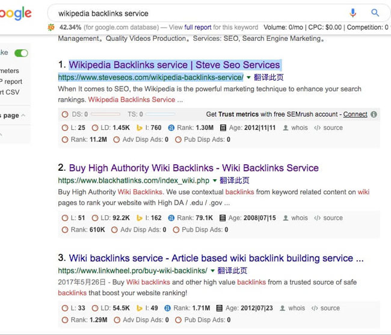Image resolution: width=391 pixels, height=335 pixels.
Task: Click the Alexa Rank icon for blackhatlinks.com
Action: click(171, 218)
